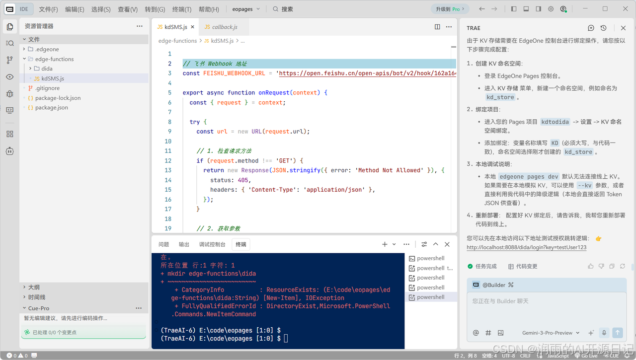The image size is (636, 360).
Task: Give thumbs up to the response
Action: 590,266
